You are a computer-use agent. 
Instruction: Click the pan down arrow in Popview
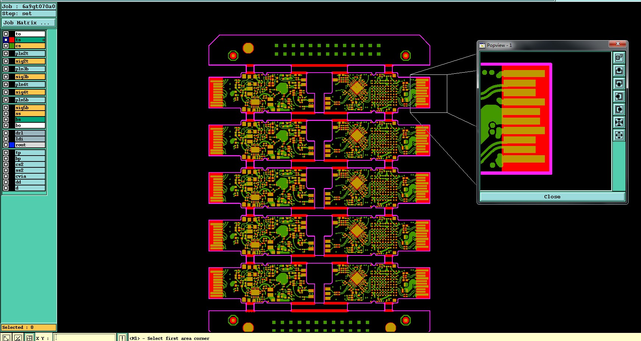pyautogui.click(x=619, y=83)
